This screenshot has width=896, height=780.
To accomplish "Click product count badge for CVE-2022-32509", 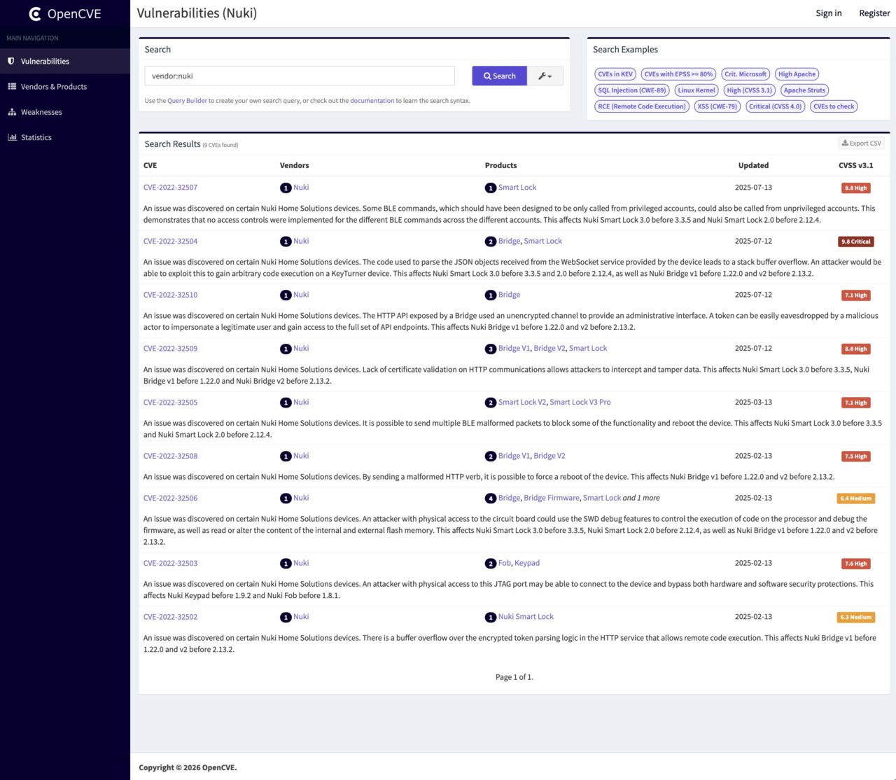I will (x=491, y=349).
